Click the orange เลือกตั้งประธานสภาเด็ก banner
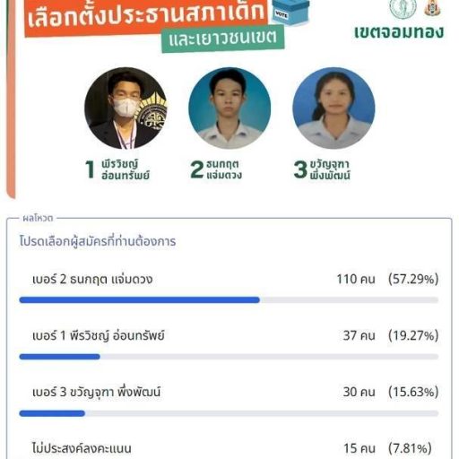Image resolution: width=459 pixels, height=459 pixels. point(146,16)
